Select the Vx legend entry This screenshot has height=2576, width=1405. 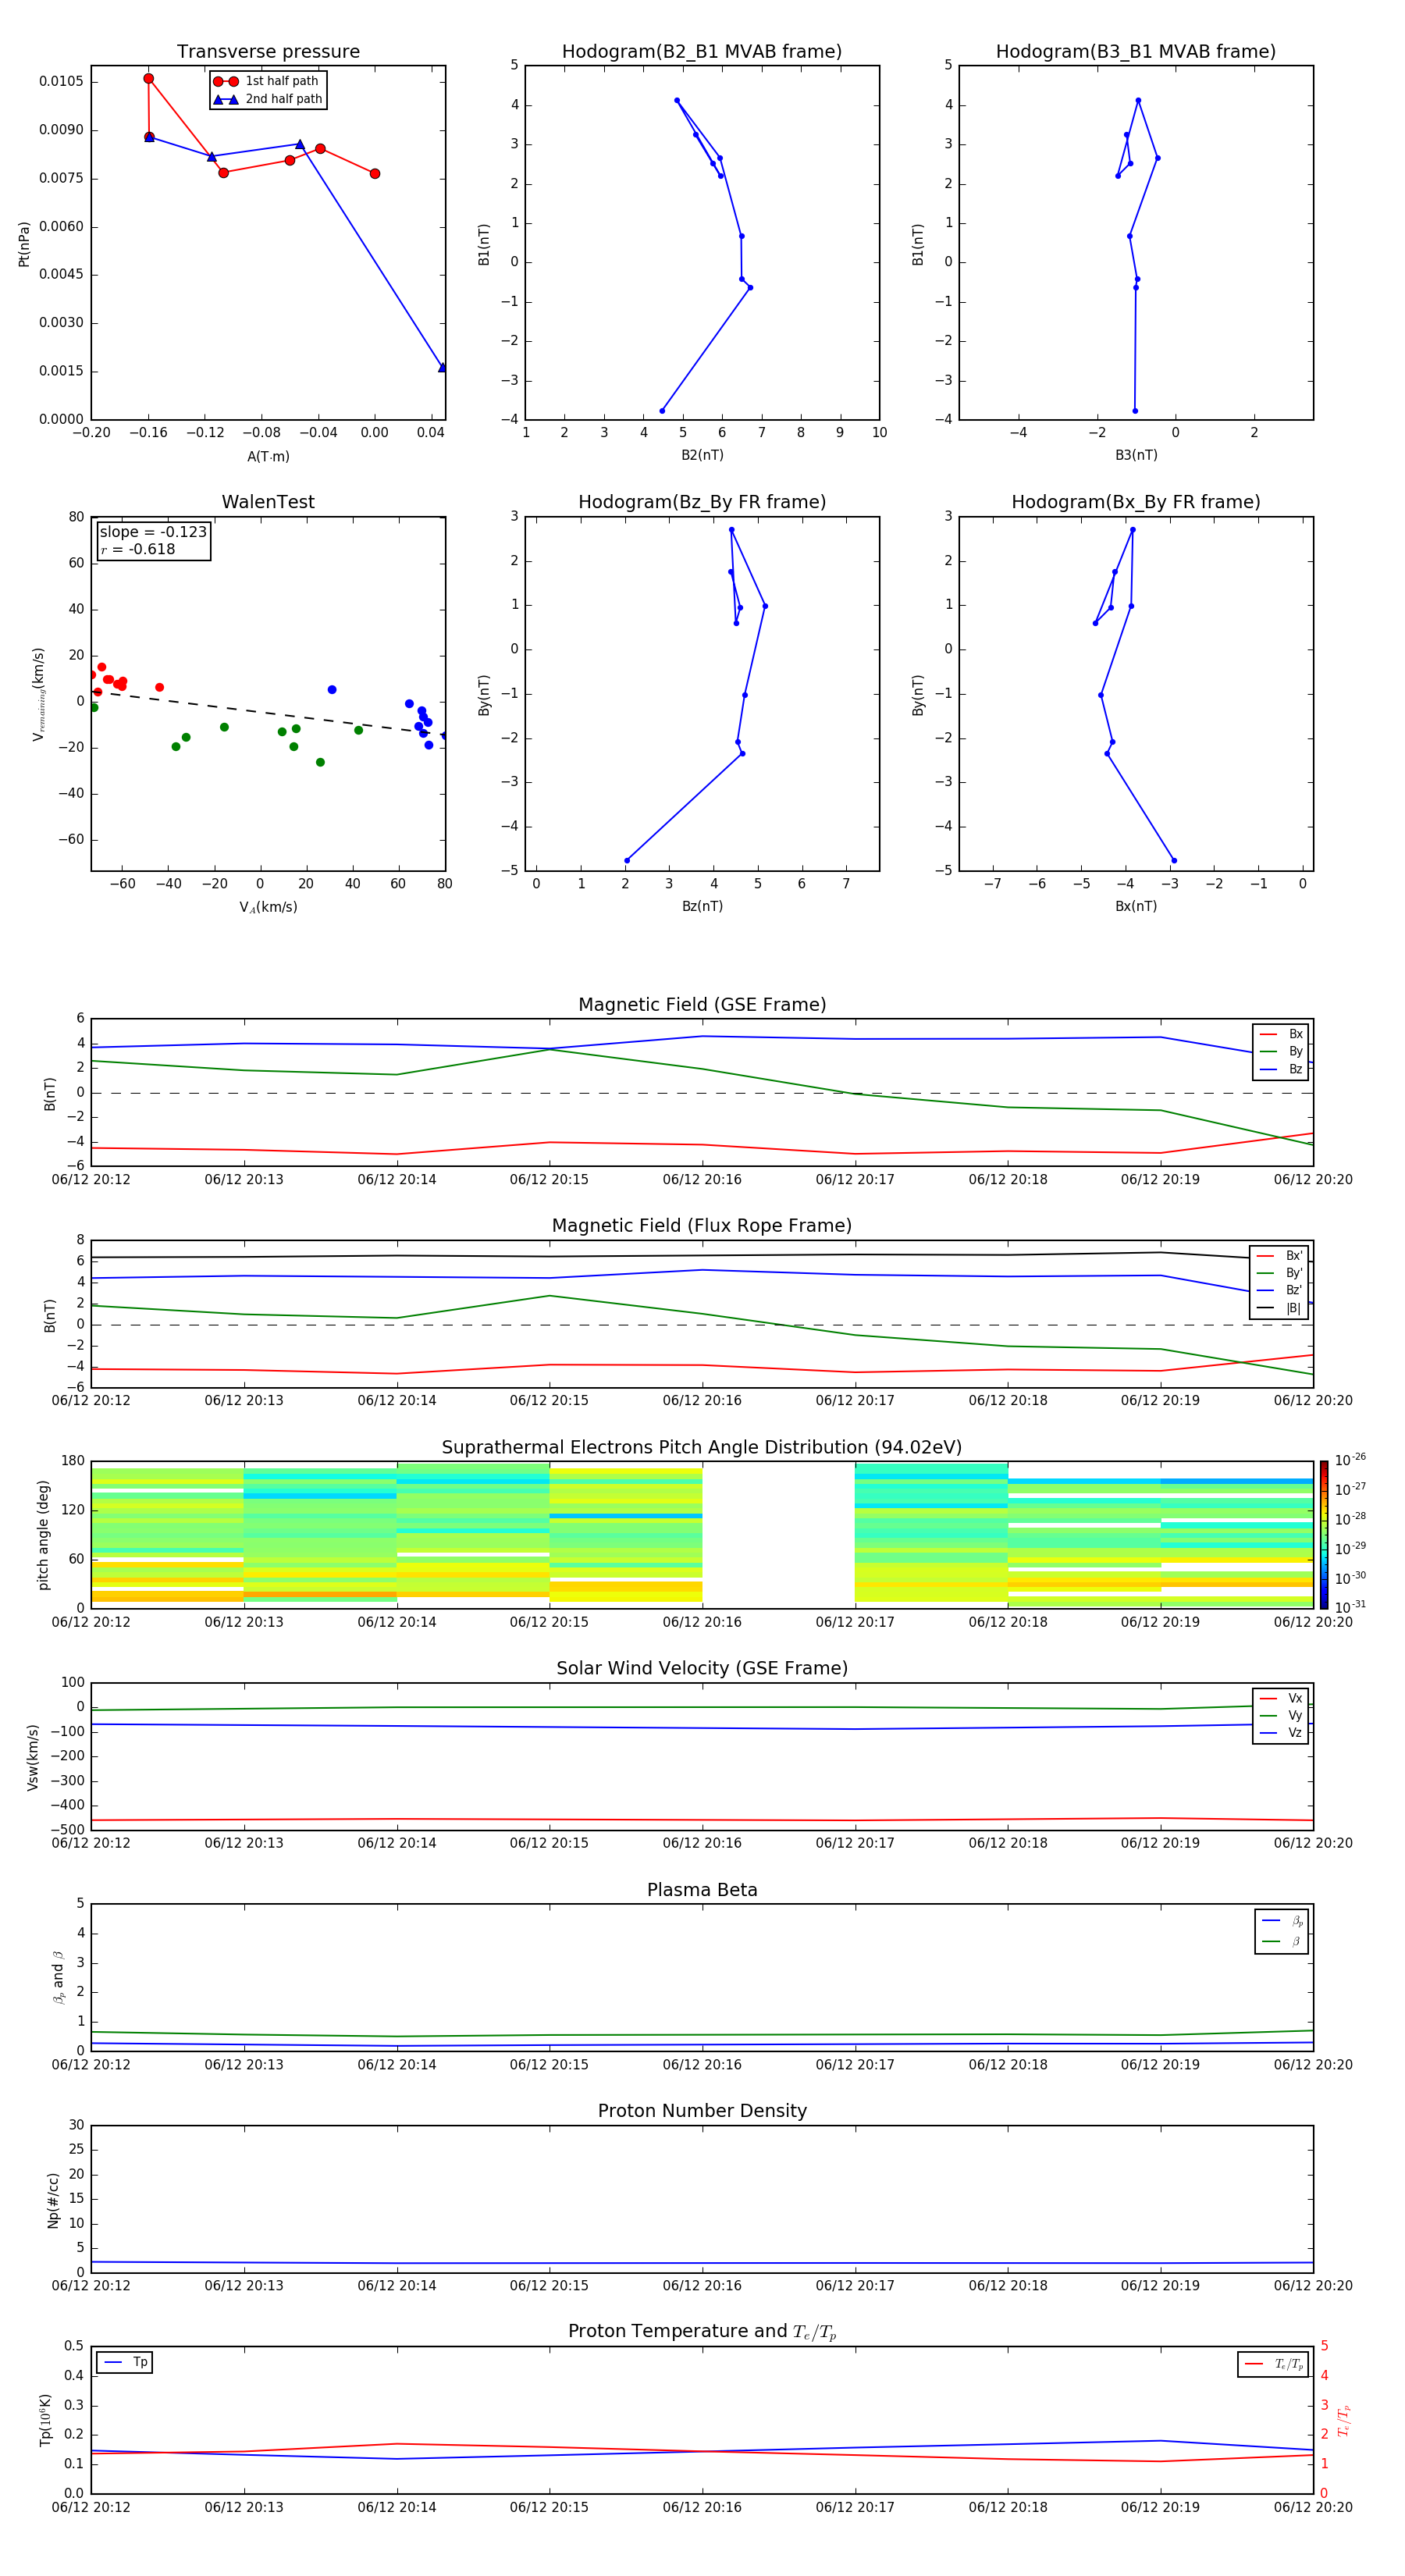point(1281,1698)
